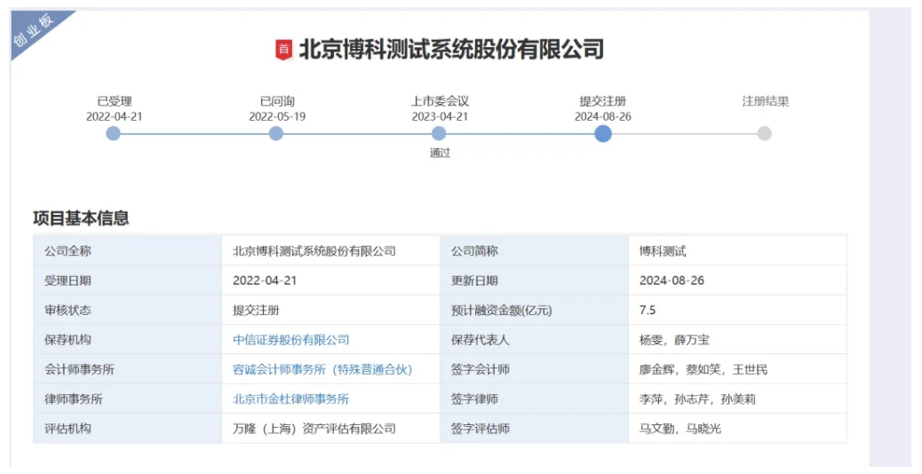Select the 已受理 timeline node
The image size is (922, 474).
113,134
